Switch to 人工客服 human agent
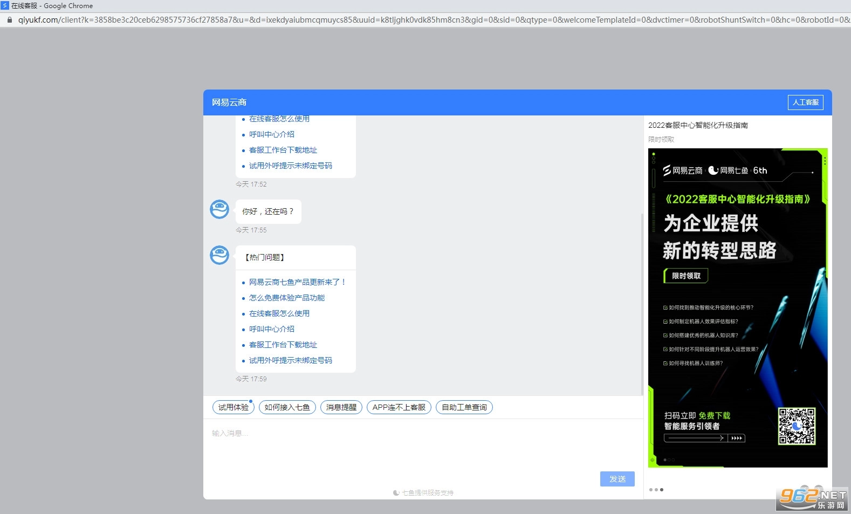This screenshot has height=514, width=851. coord(805,102)
